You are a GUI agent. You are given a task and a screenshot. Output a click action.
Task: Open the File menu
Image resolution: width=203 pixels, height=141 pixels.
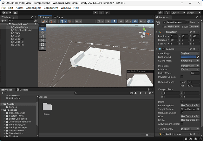pos(3,8)
